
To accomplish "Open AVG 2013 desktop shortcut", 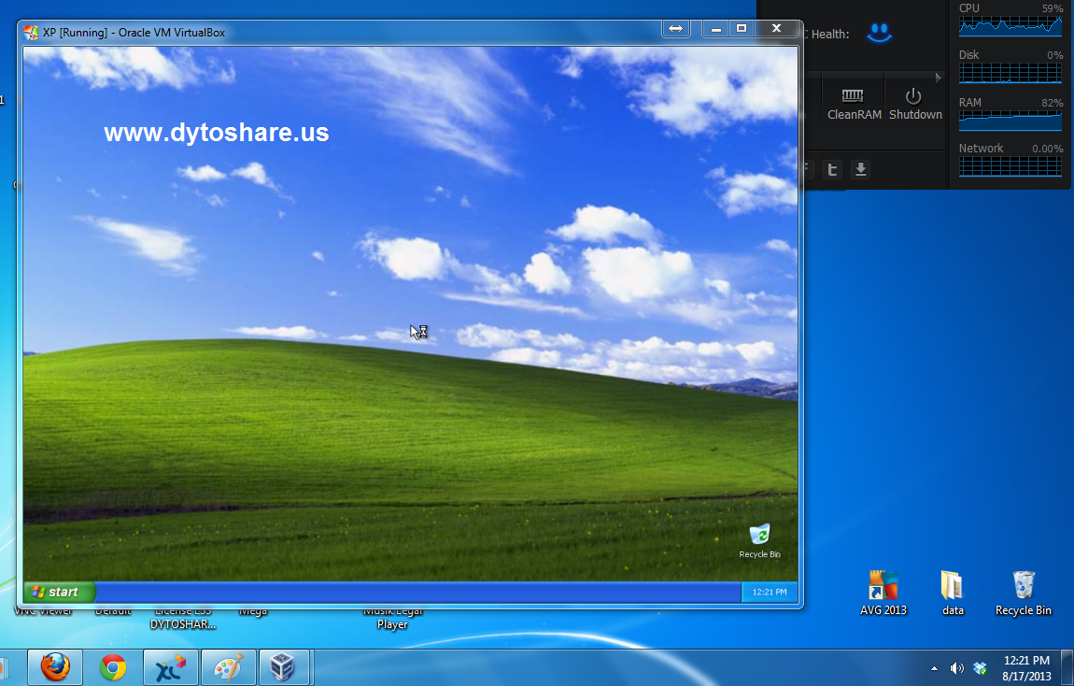I will [883, 593].
